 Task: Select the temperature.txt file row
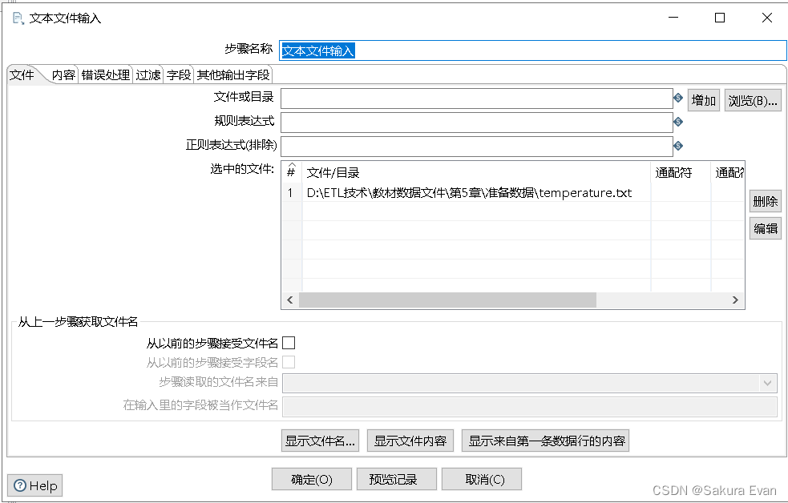click(513, 193)
